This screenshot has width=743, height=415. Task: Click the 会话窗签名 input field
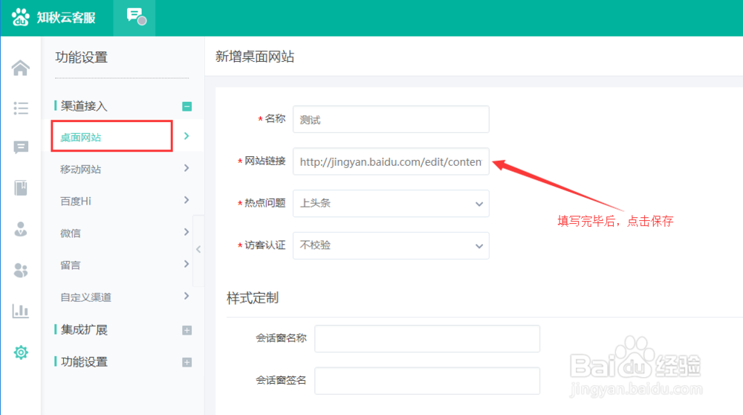tap(427, 380)
